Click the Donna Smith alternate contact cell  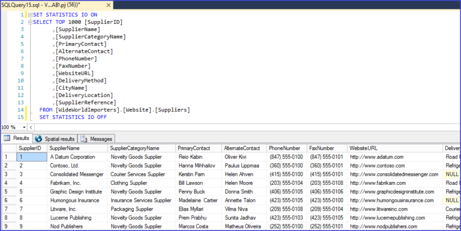(244, 192)
